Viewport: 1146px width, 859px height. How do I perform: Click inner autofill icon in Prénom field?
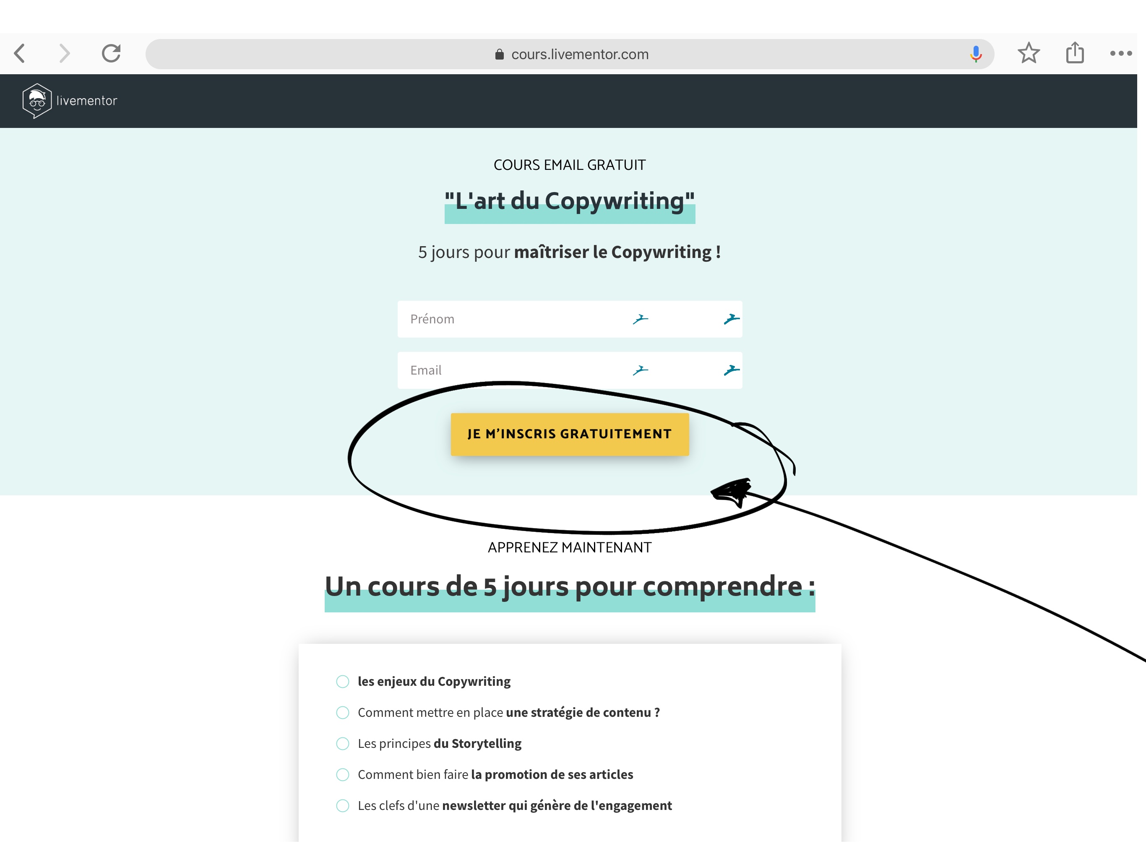(641, 319)
